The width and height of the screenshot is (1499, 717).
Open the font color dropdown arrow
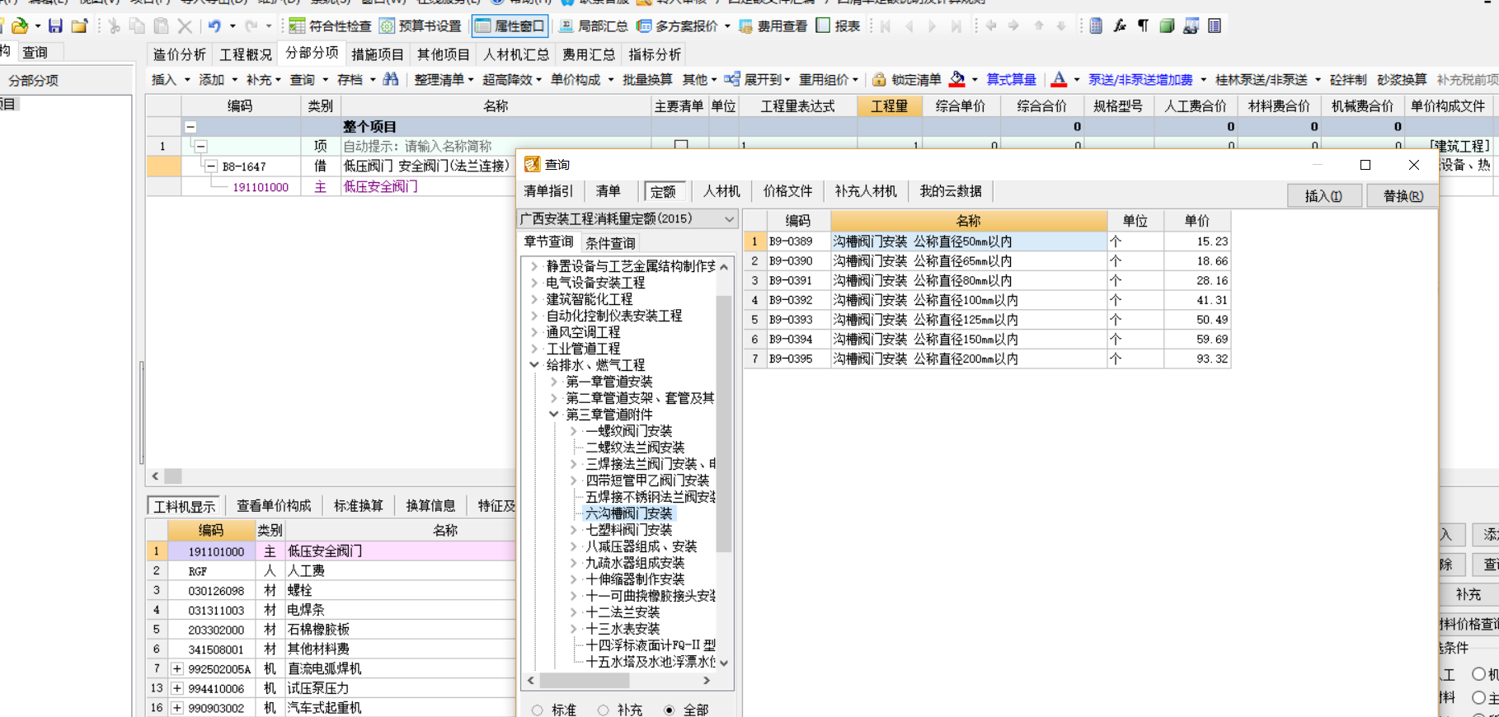pos(1077,80)
